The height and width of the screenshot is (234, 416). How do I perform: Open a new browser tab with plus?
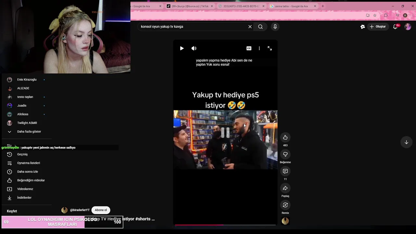[x=323, y=6]
